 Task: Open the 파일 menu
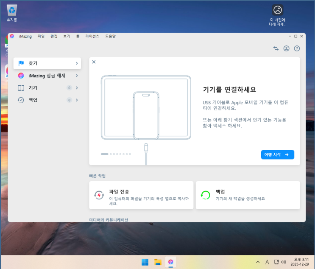point(41,36)
